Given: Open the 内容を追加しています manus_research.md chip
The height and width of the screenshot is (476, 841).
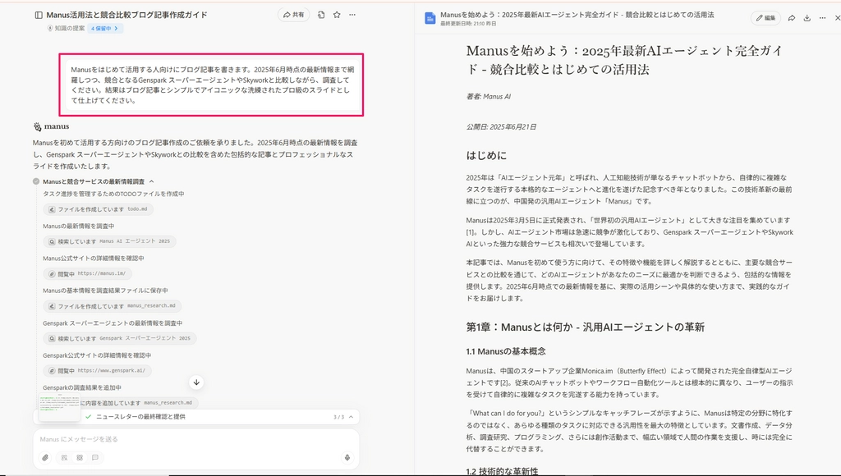Looking at the screenshot, I should click(139, 403).
